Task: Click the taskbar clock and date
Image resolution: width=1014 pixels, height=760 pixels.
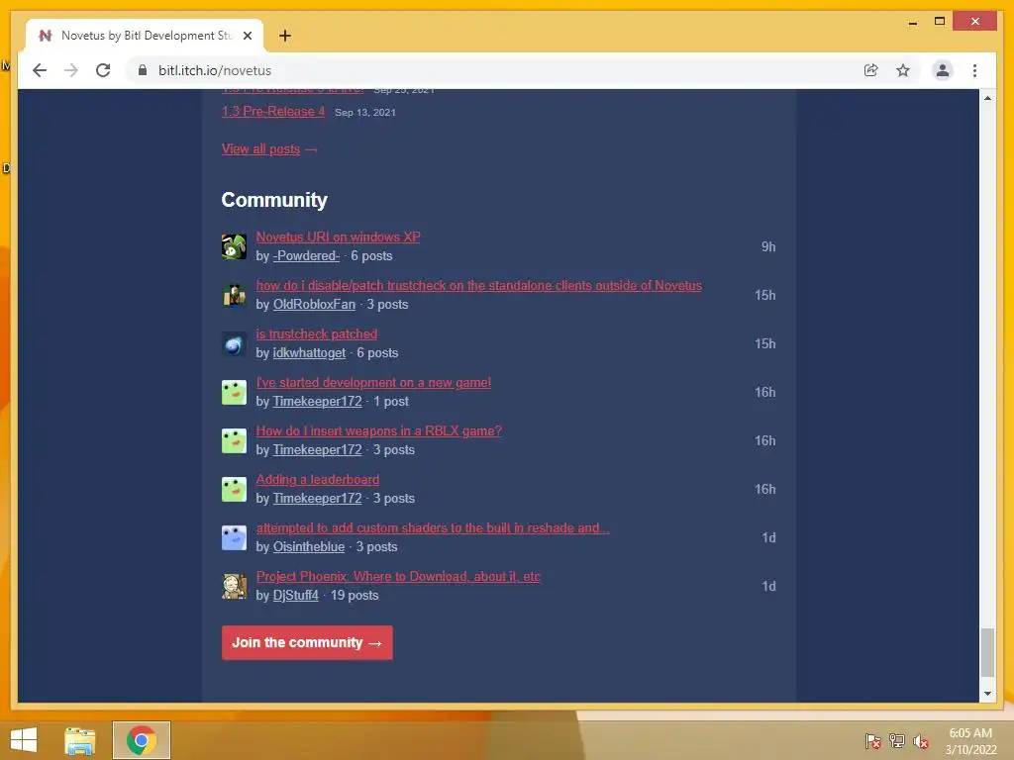Action: (x=970, y=741)
